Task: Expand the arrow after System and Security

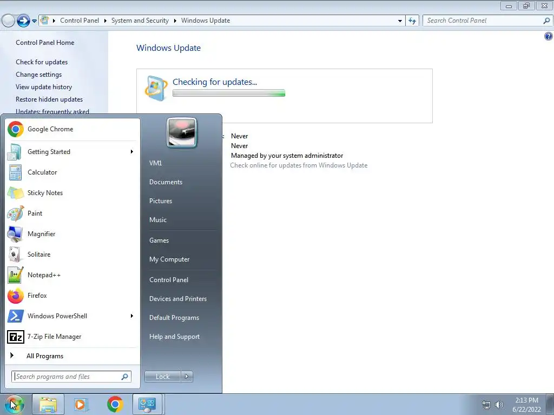Action: (175, 21)
